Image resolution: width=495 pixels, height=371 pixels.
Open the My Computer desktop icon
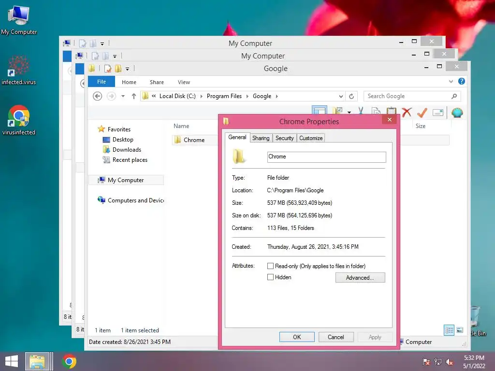click(x=19, y=20)
